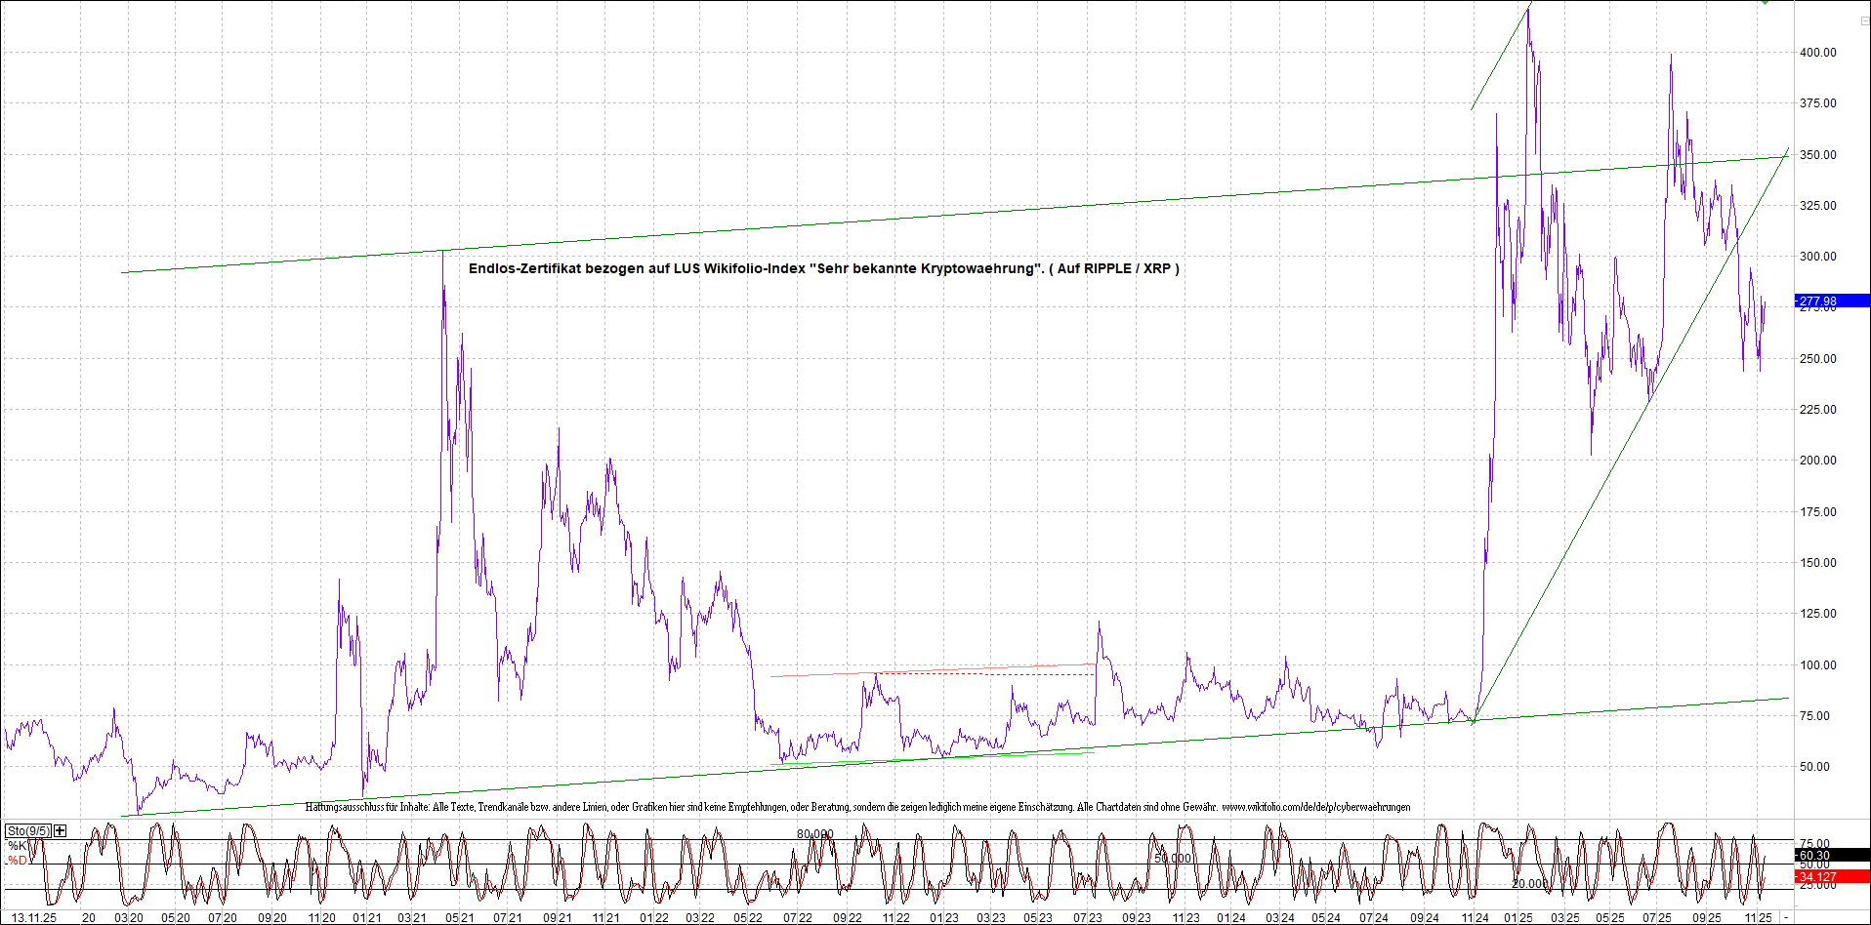Select the blue 277.98 current price tag
The height and width of the screenshot is (925, 1871).
pos(1832,301)
